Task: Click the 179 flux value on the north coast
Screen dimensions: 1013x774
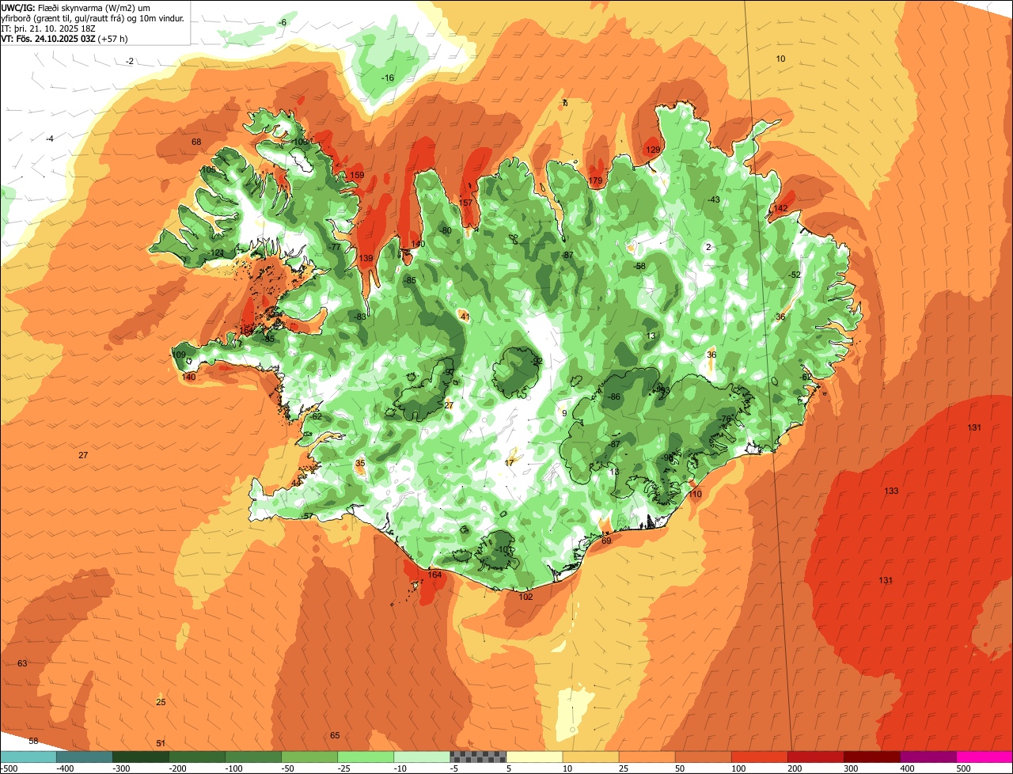Action: click(596, 181)
